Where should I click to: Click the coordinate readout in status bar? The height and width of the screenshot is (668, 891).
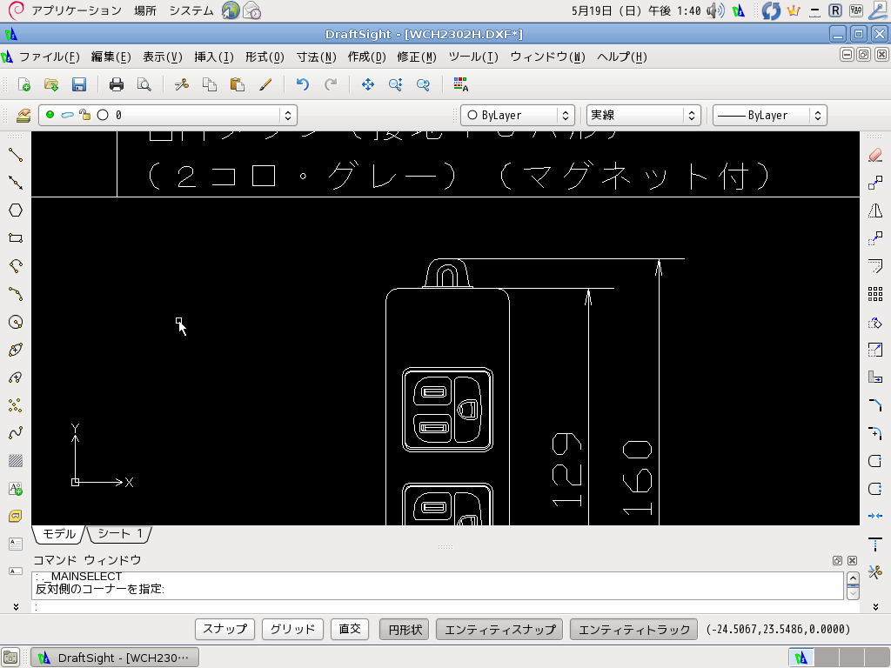click(x=778, y=630)
